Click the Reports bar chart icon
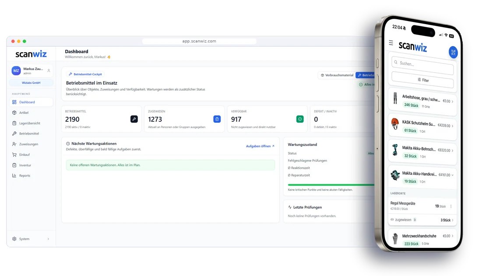Viewport: 479px width, 276px height. click(x=14, y=175)
